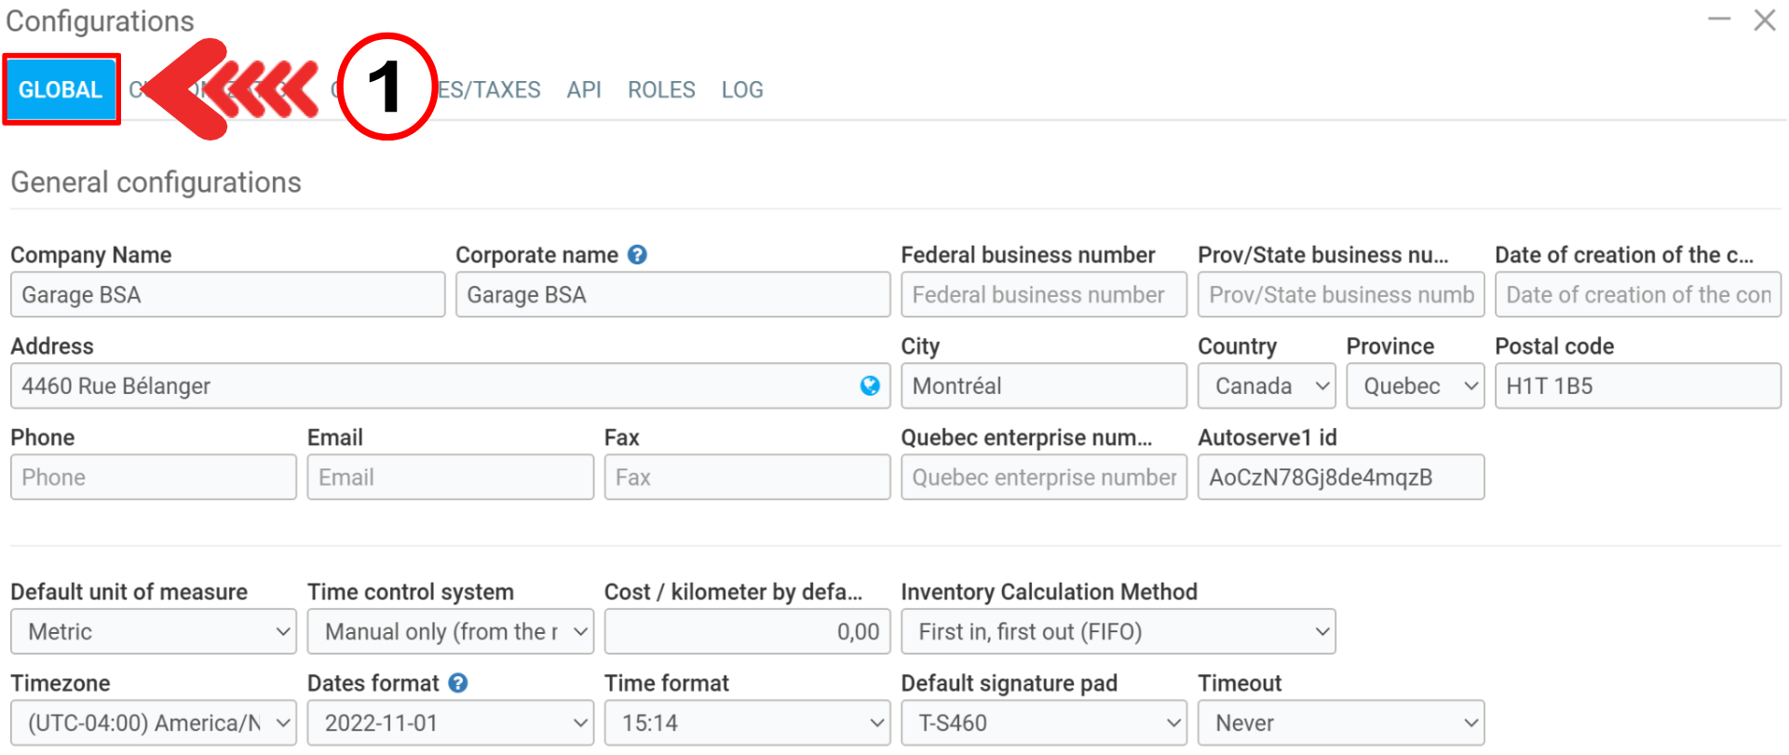Open the Province dropdown
The image size is (1789, 755).
click(x=1415, y=386)
